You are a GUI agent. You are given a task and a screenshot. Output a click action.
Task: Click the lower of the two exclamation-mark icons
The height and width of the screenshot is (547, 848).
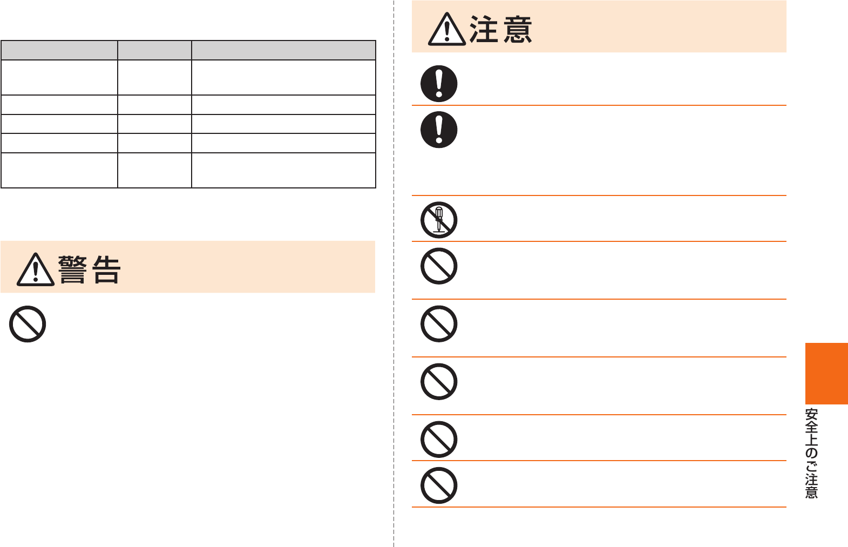pyautogui.click(x=439, y=130)
